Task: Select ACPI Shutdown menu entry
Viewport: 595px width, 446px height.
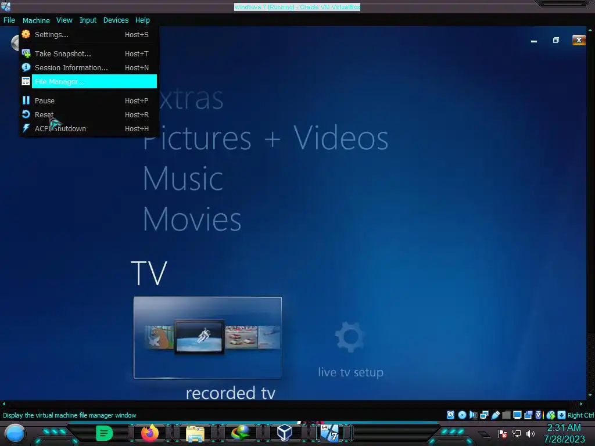Action: (x=88, y=128)
